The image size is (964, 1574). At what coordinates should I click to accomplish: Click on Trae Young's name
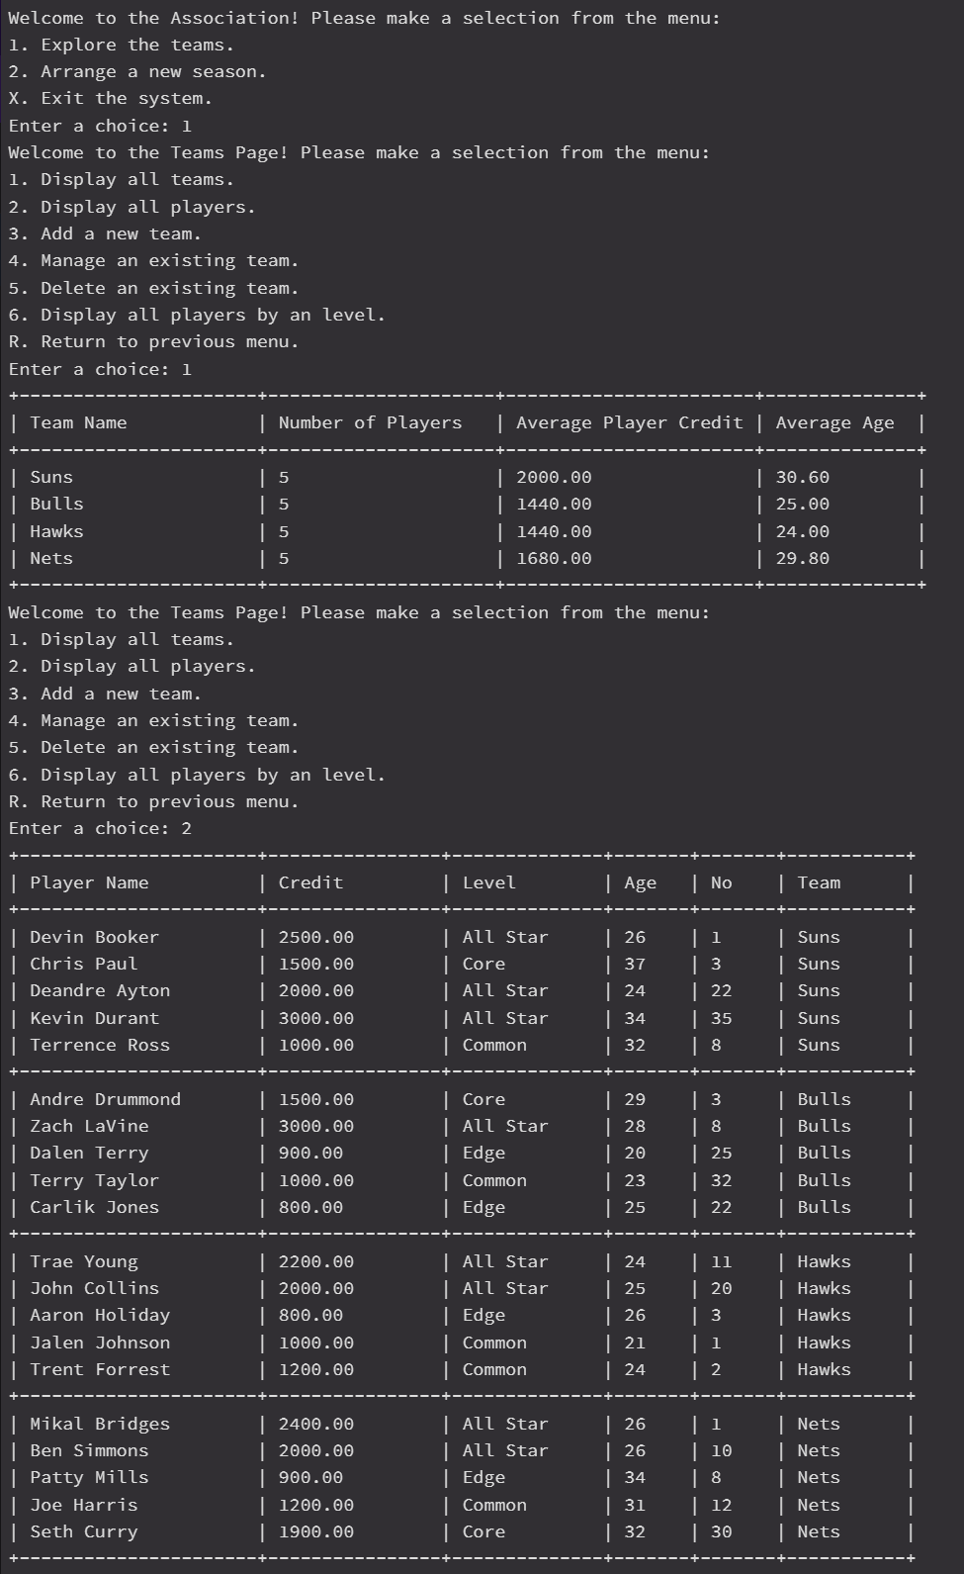click(x=84, y=1261)
